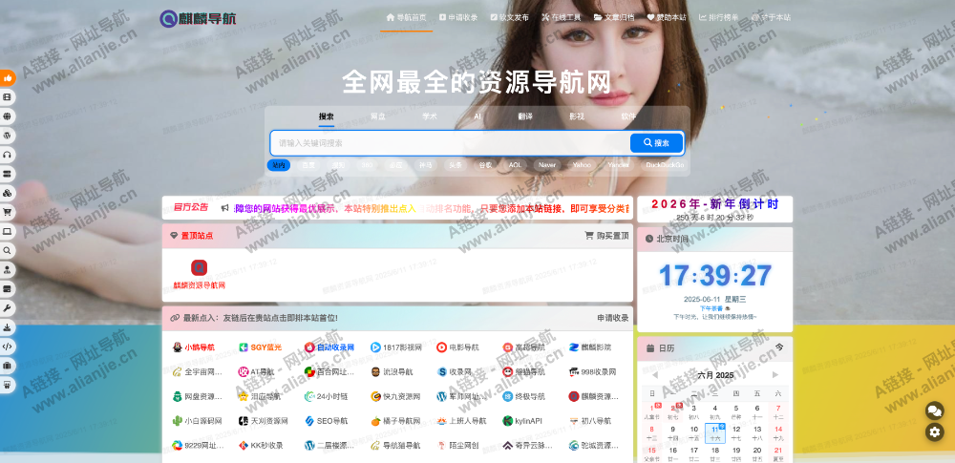Click the 今 today button in calendar
955x463 pixels.
[778, 347]
